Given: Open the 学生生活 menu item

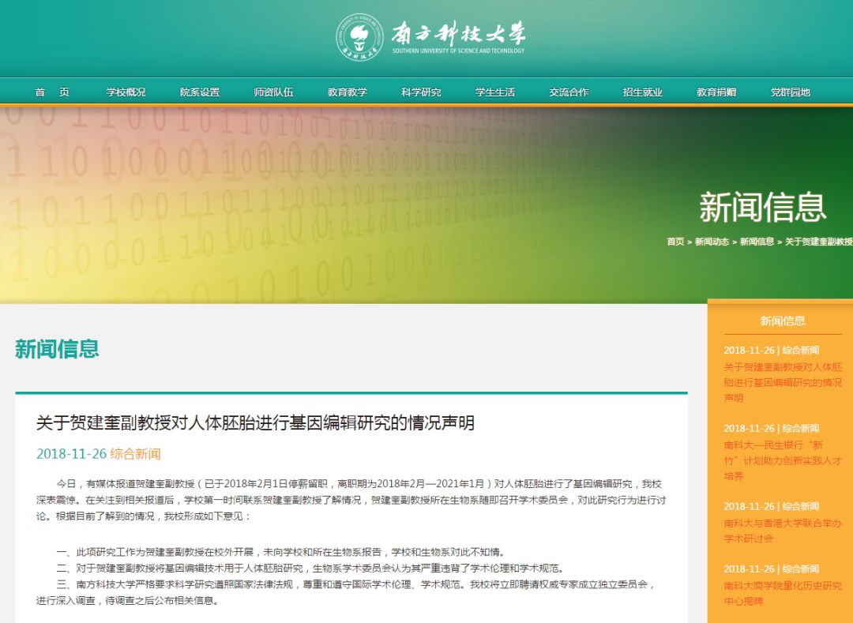Looking at the screenshot, I should (495, 92).
